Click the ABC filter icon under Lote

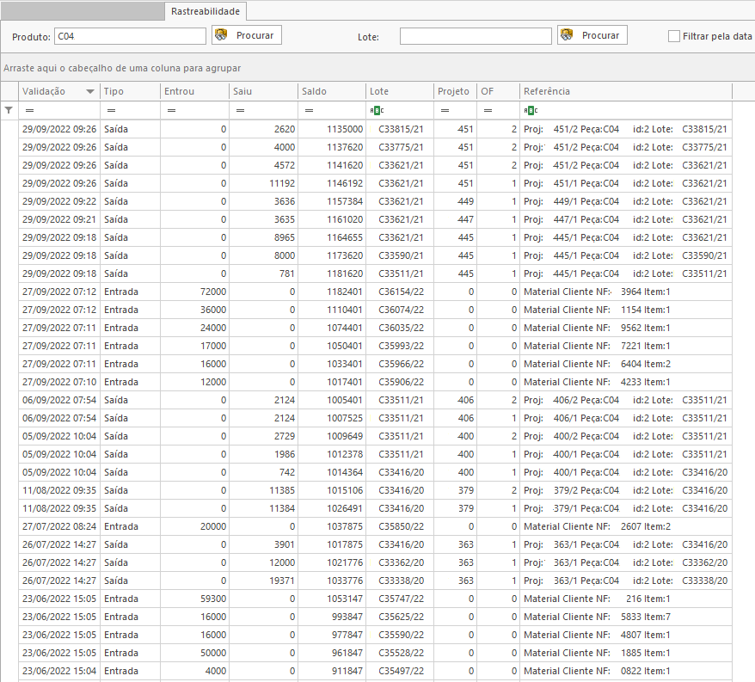click(x=377, y=111)
